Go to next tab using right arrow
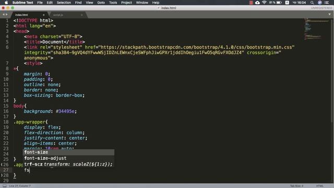The image size is (334, 188). 7,15
